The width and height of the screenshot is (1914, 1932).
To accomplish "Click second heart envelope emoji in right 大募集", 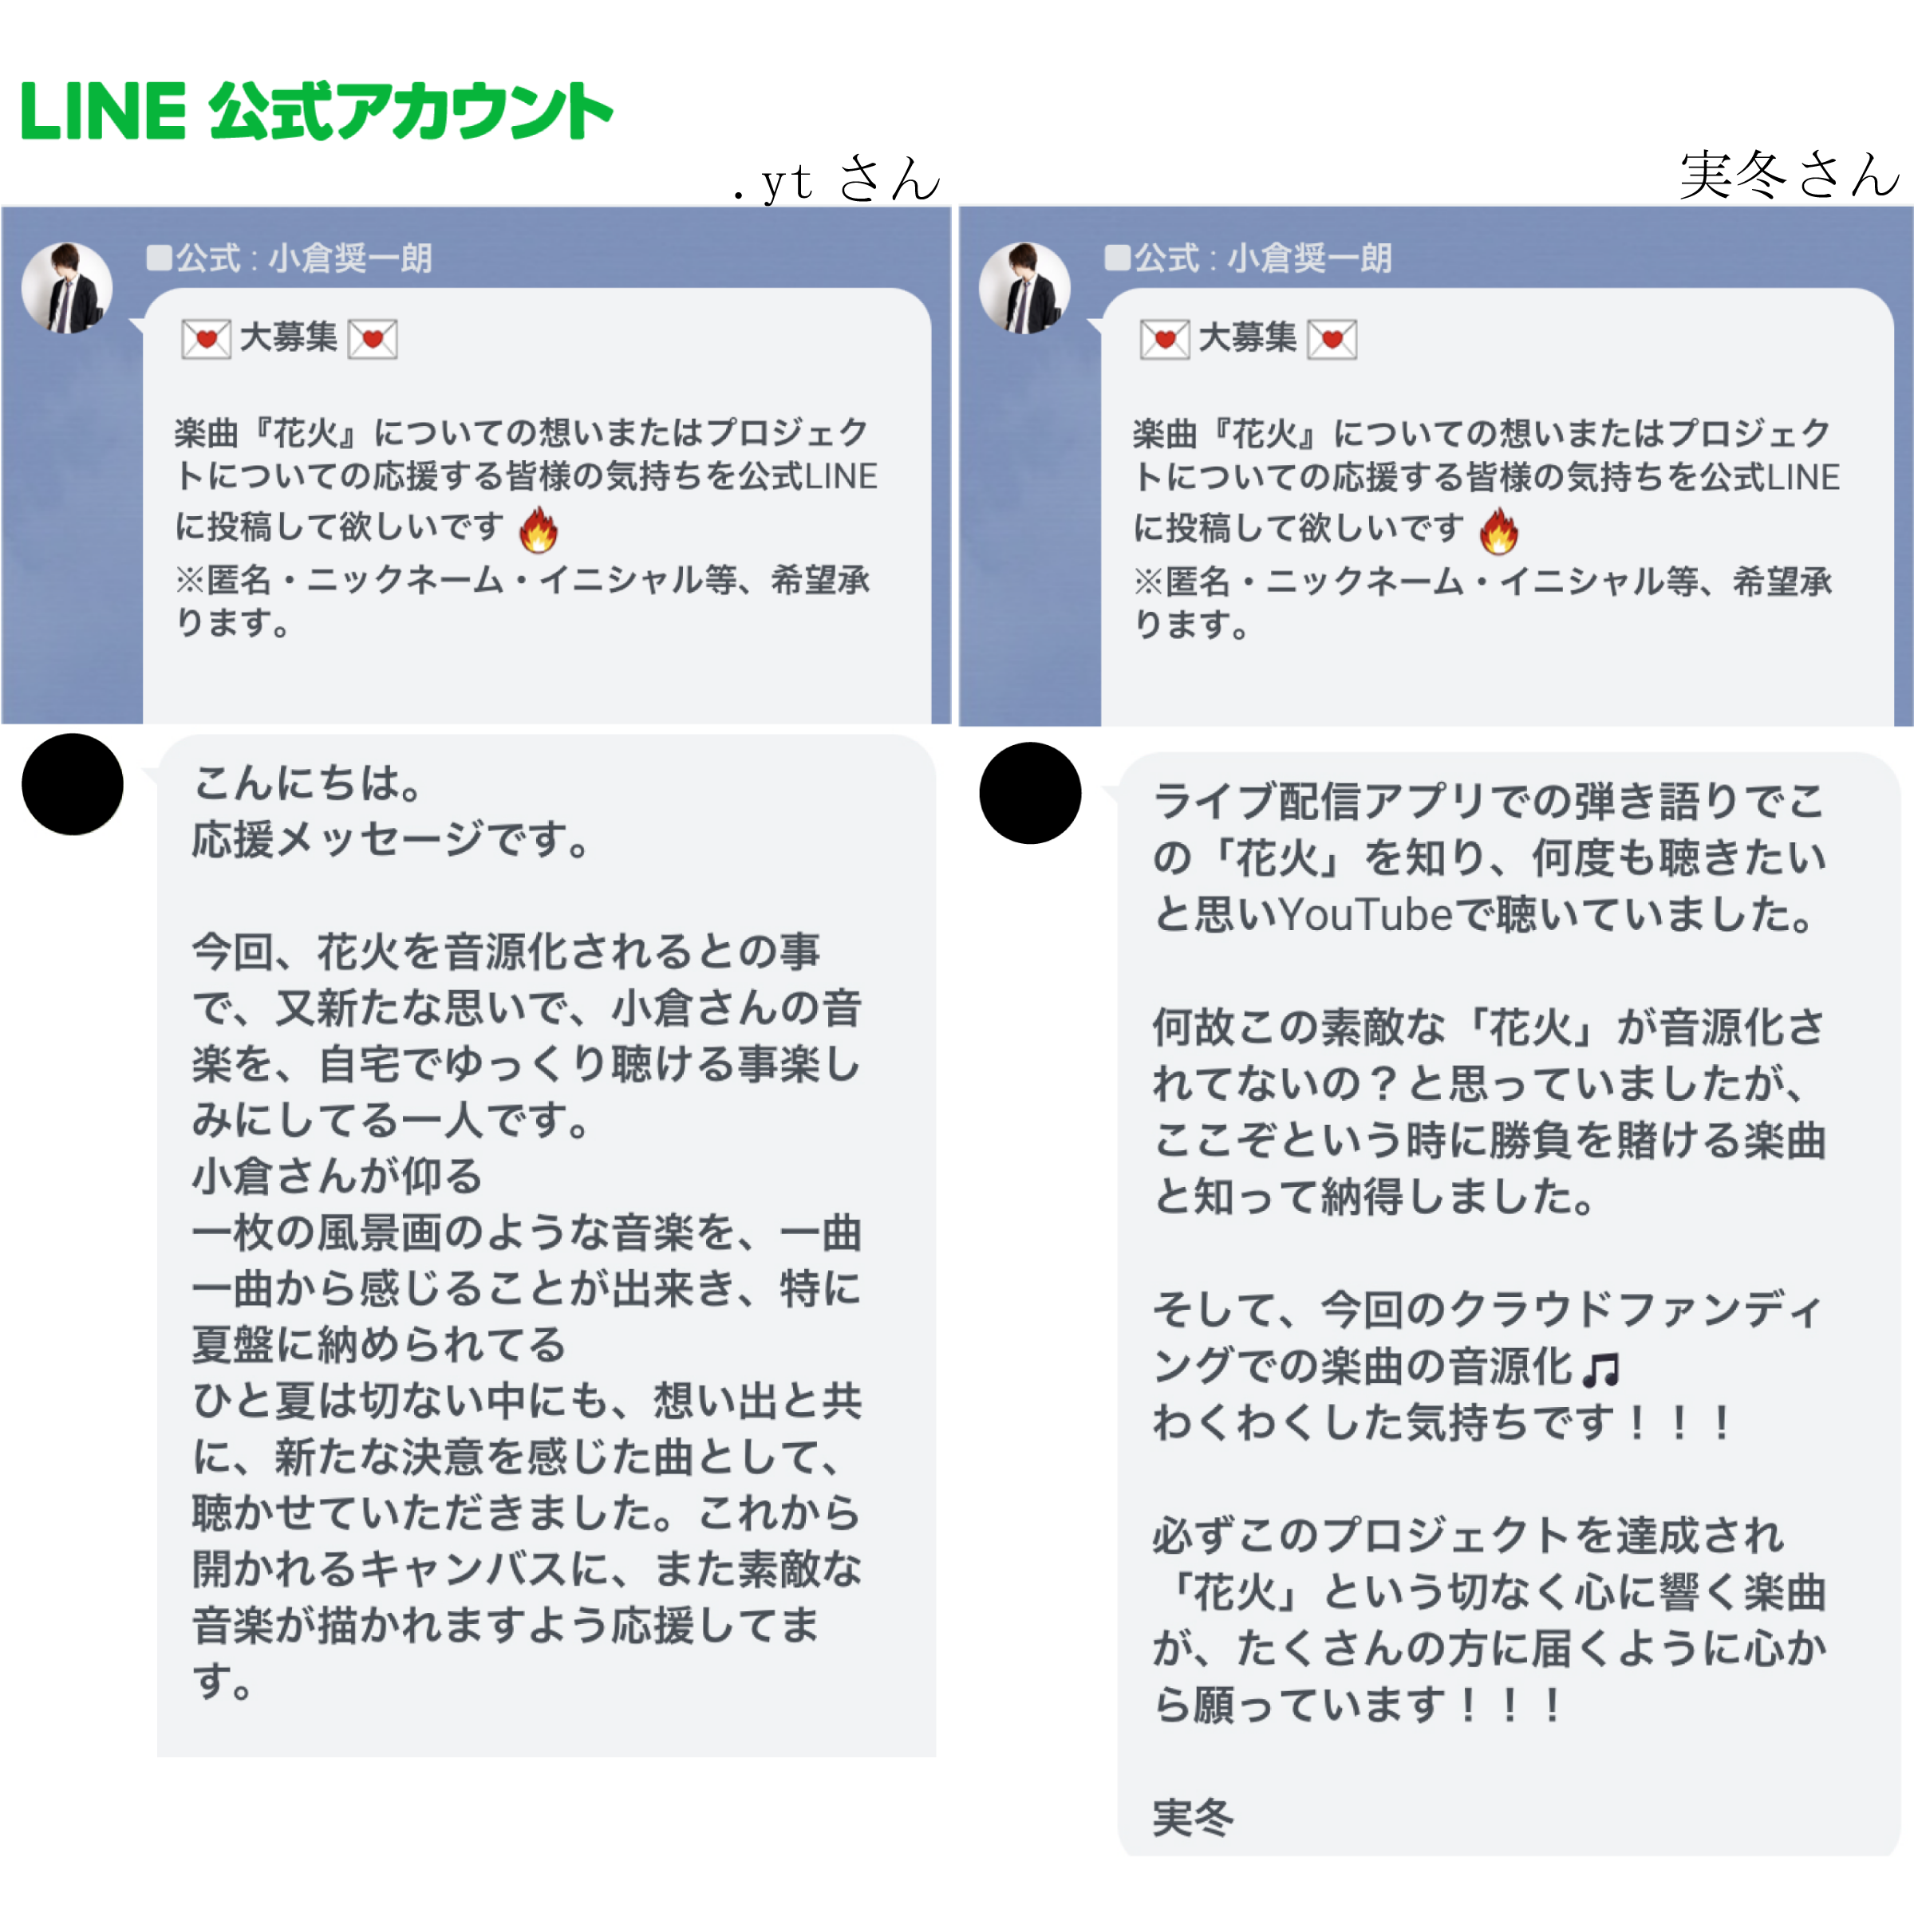I will tap(1332, 340).
